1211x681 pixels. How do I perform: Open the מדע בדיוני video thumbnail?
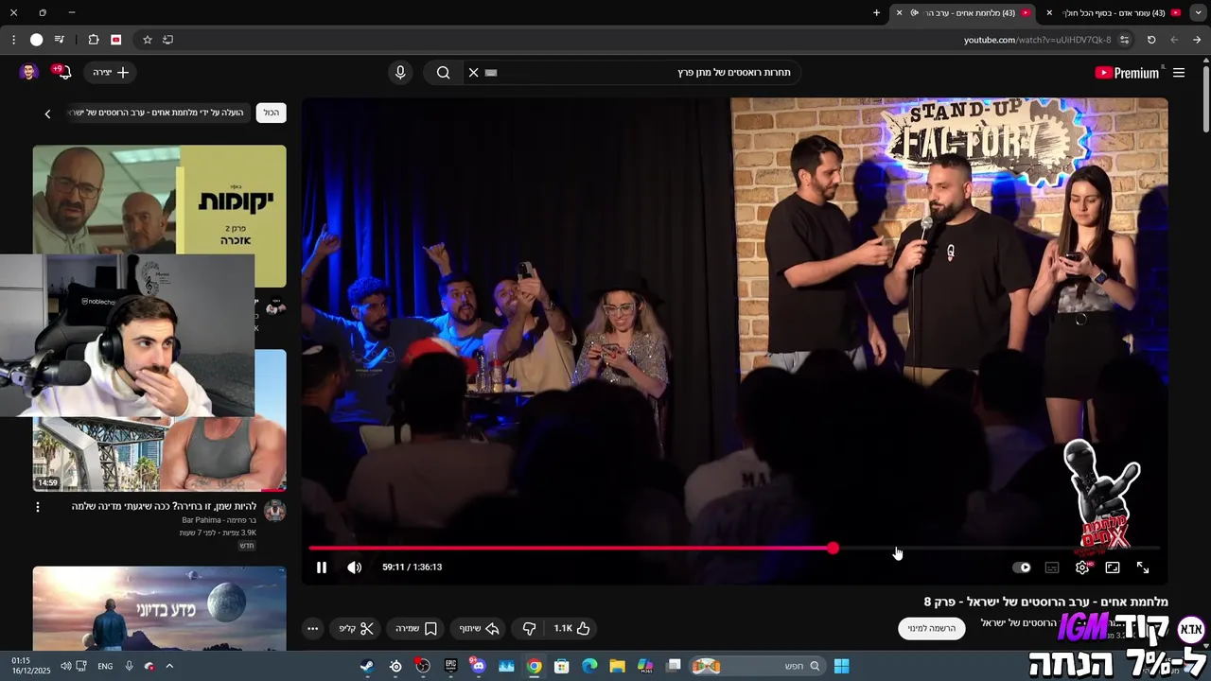click(x=159, y=608)
